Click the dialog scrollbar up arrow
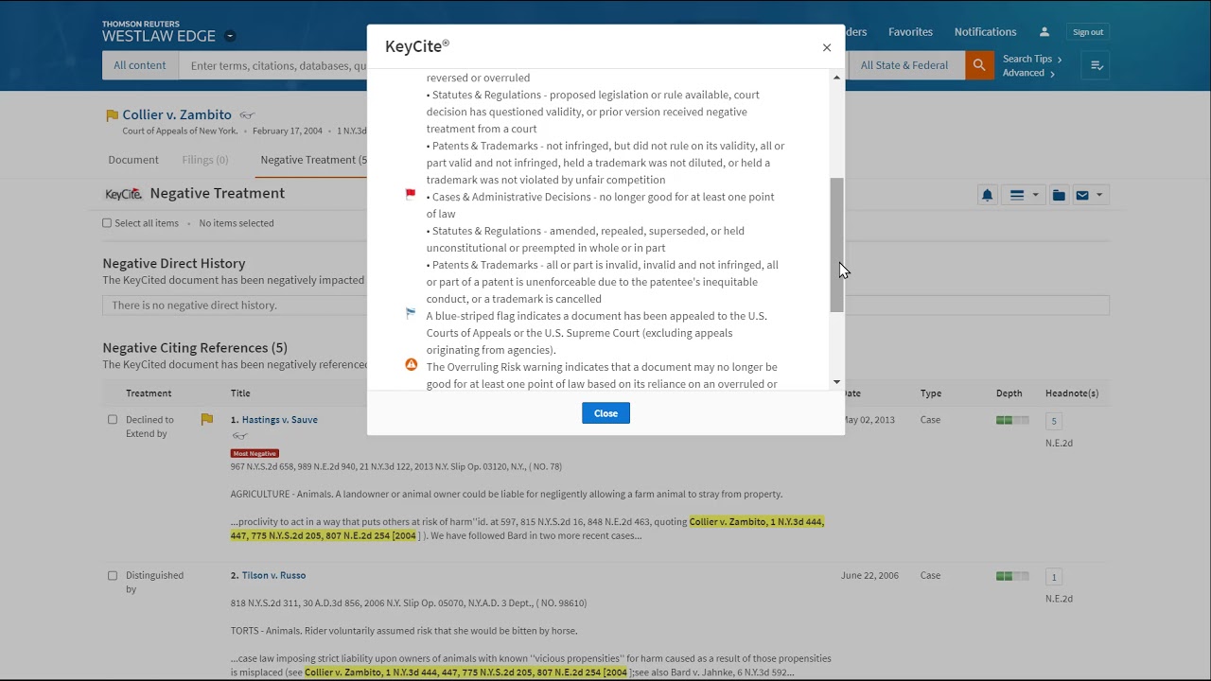 pyautogui.click(x=836, y=78)
